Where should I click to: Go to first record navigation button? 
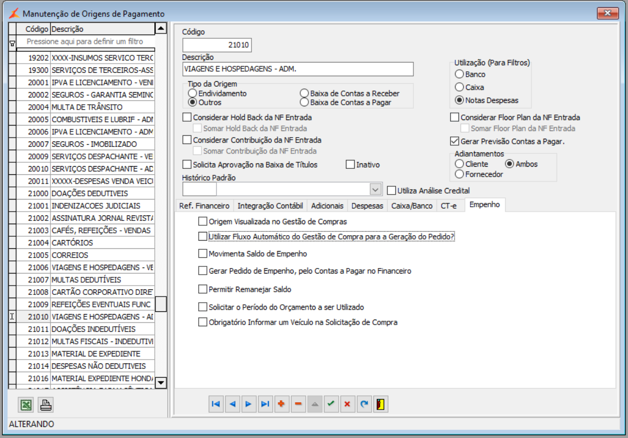point(216,404)
